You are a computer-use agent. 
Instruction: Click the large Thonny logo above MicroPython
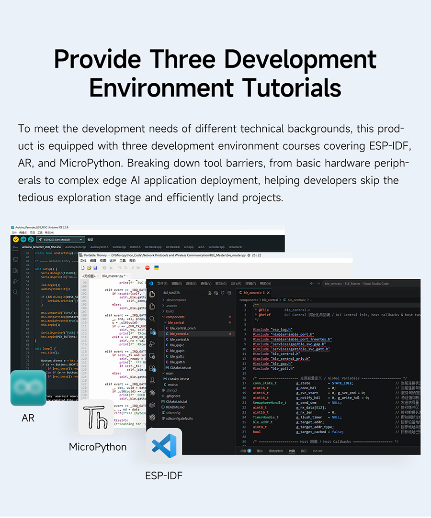pyautogui.click(x=96, y=417)
